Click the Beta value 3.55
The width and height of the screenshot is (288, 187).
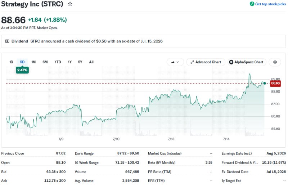(209, 162)
